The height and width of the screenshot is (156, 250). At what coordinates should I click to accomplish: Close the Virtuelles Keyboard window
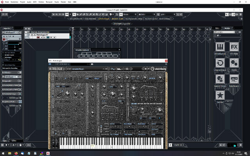(119, 50)
